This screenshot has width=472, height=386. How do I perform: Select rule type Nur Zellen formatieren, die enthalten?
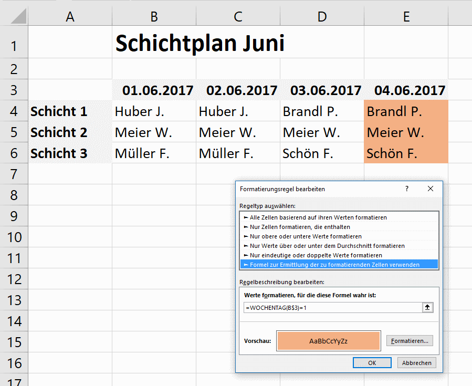[339, 227]
